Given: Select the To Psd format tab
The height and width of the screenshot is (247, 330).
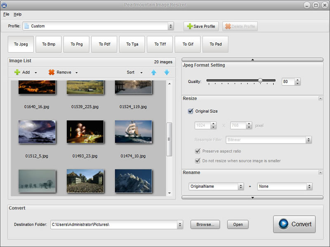Looking at the screenshot, I should 215,44.
